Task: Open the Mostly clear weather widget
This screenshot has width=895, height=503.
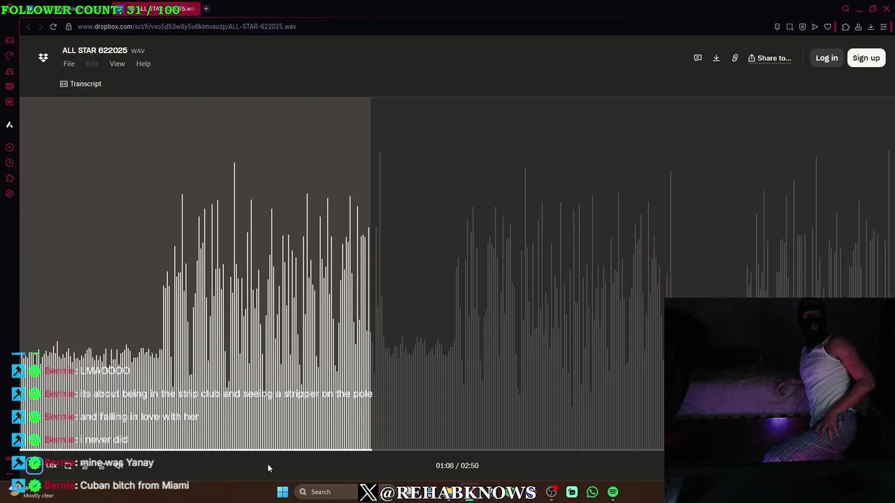Action: [31, 492]
